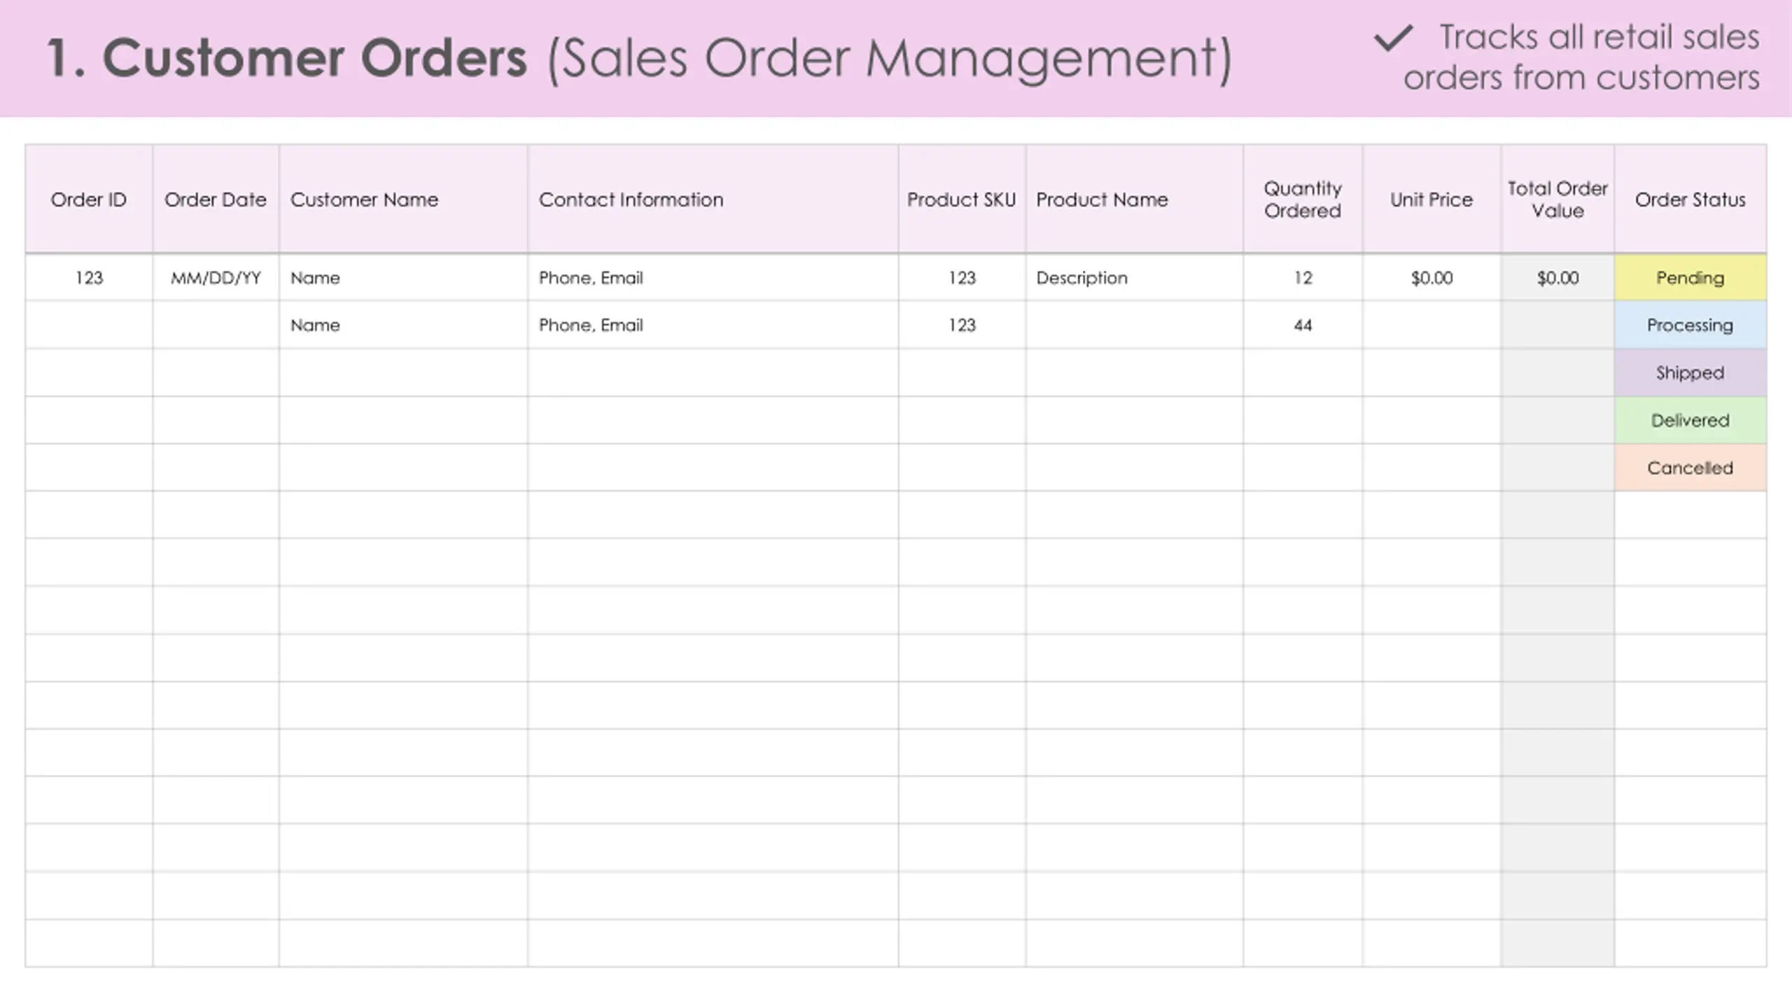Select the yellow Pending status cell
Image resolution: width=1792 pixels, height=1008 pixels.
[1690, 278]
